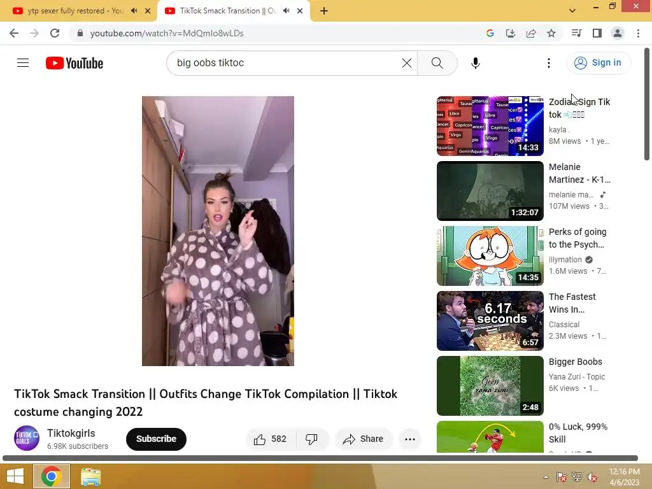Click 'Yana Zuri - Topic' channel name
The width and height of the screenshot is (652, 489).
tap(577, 377)
